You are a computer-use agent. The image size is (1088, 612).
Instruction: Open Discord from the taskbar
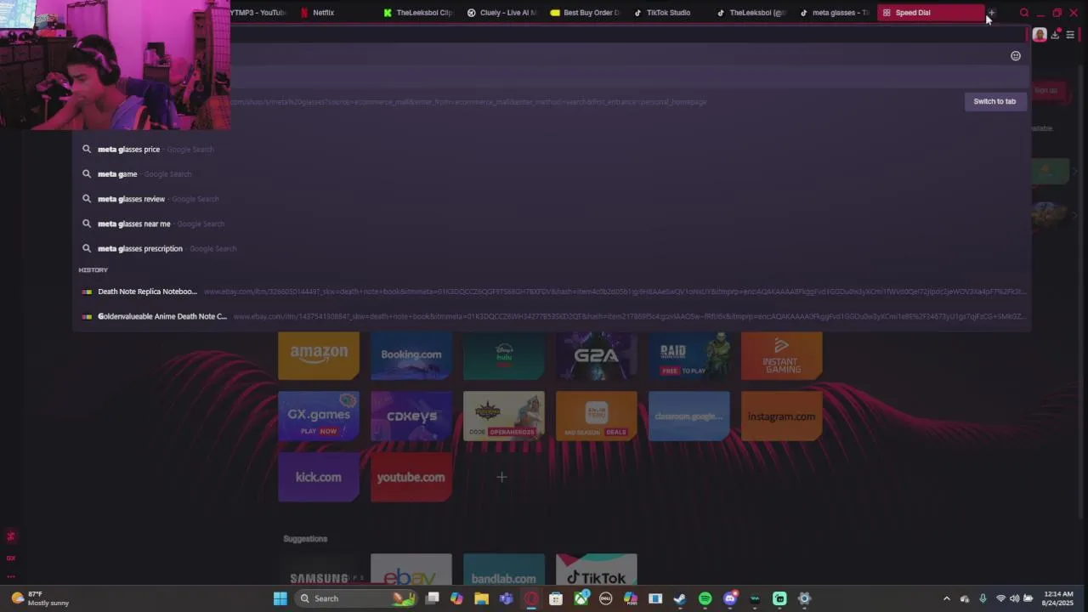pos(729,598)
